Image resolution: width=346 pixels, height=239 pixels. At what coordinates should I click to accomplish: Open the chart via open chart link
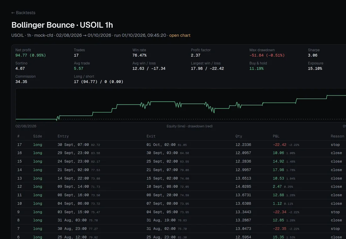click(x=180, y=35)
